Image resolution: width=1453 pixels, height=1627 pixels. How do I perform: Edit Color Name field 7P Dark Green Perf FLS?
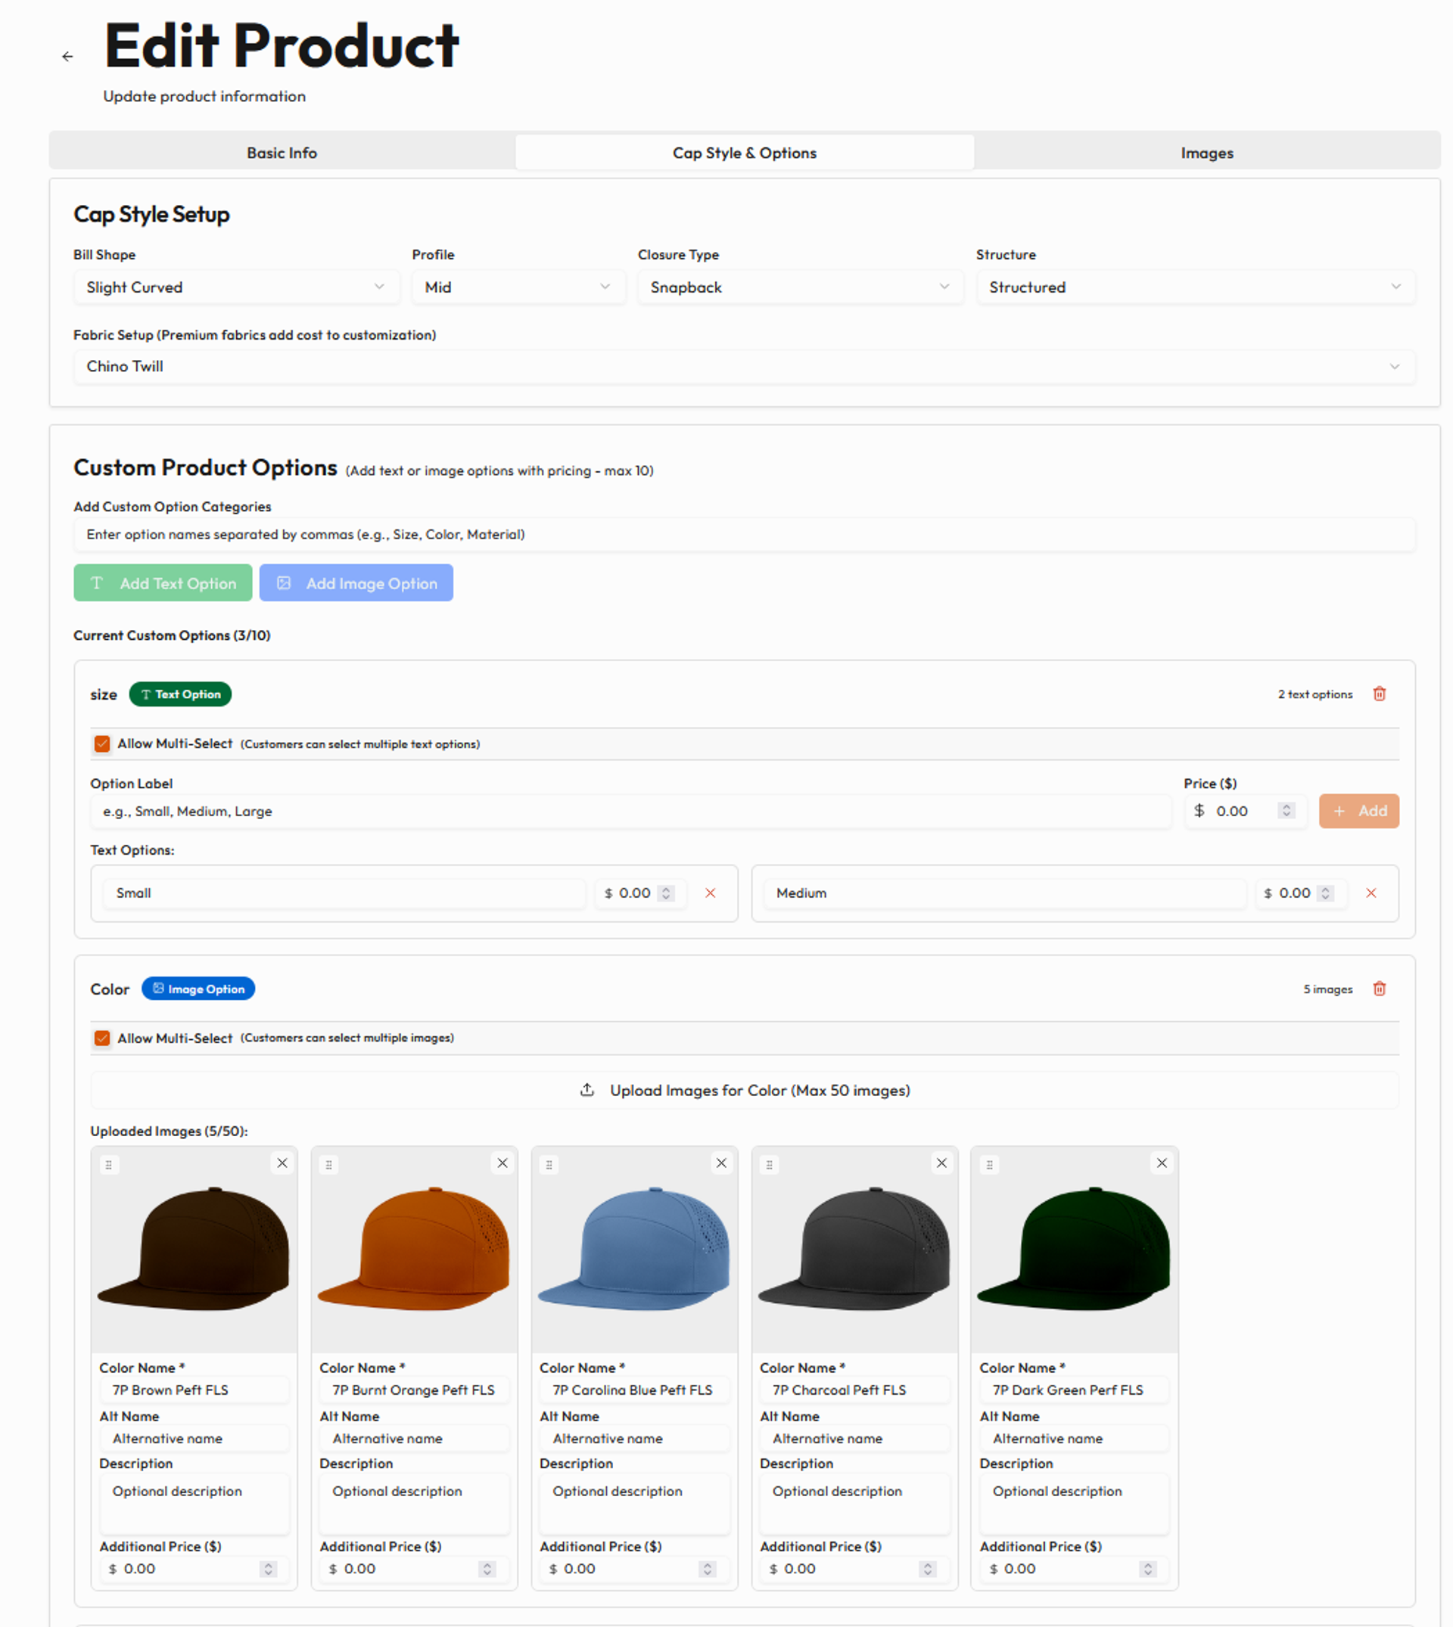(x=1075, y=1389)
